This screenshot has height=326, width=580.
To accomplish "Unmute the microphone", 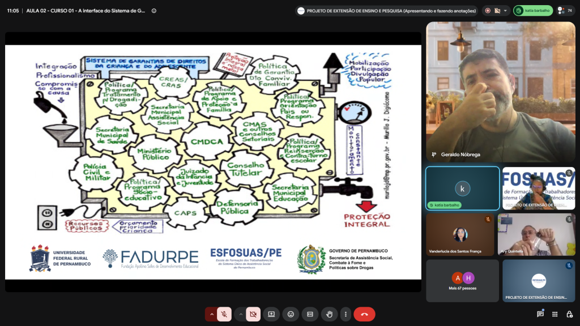I will (224, 314).
